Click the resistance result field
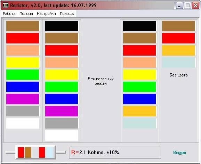Image resolution: width=201 pixels, height=164 pixels. pos(115,152)
